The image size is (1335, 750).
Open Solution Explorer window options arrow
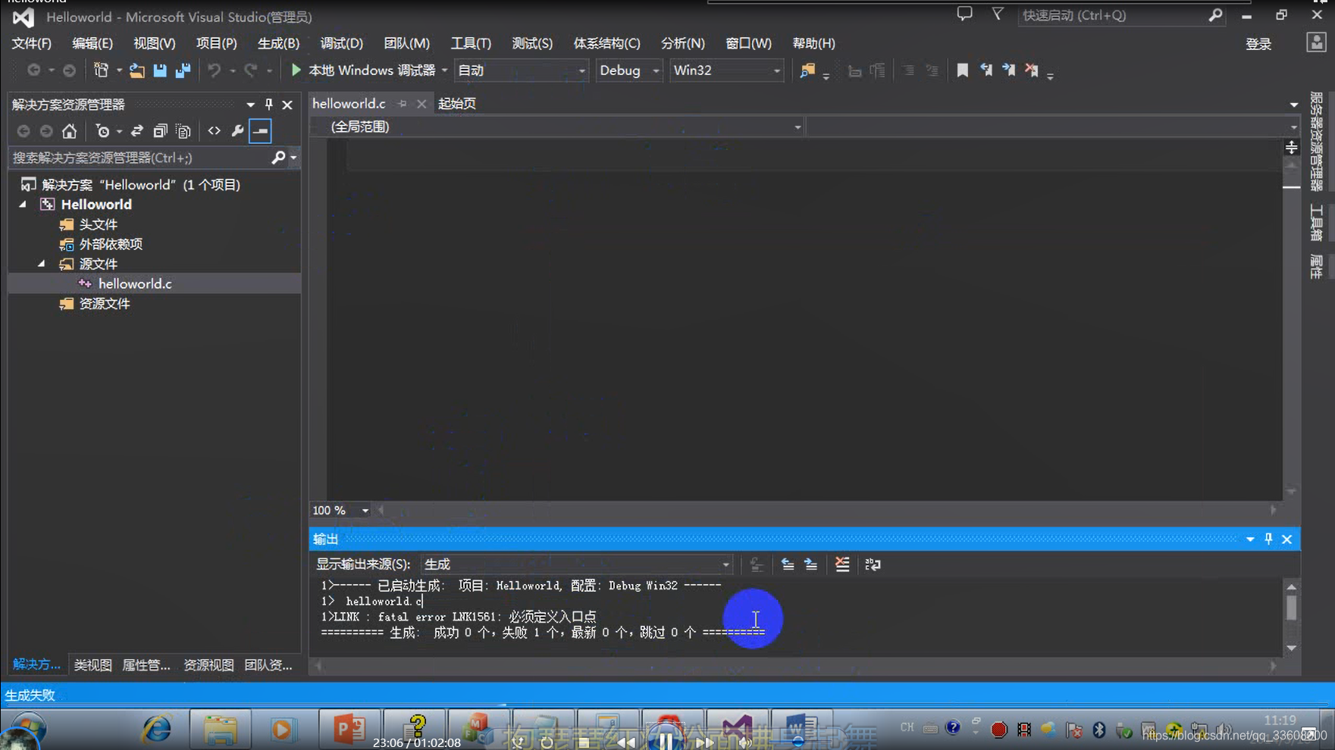(x=250, y=105)
